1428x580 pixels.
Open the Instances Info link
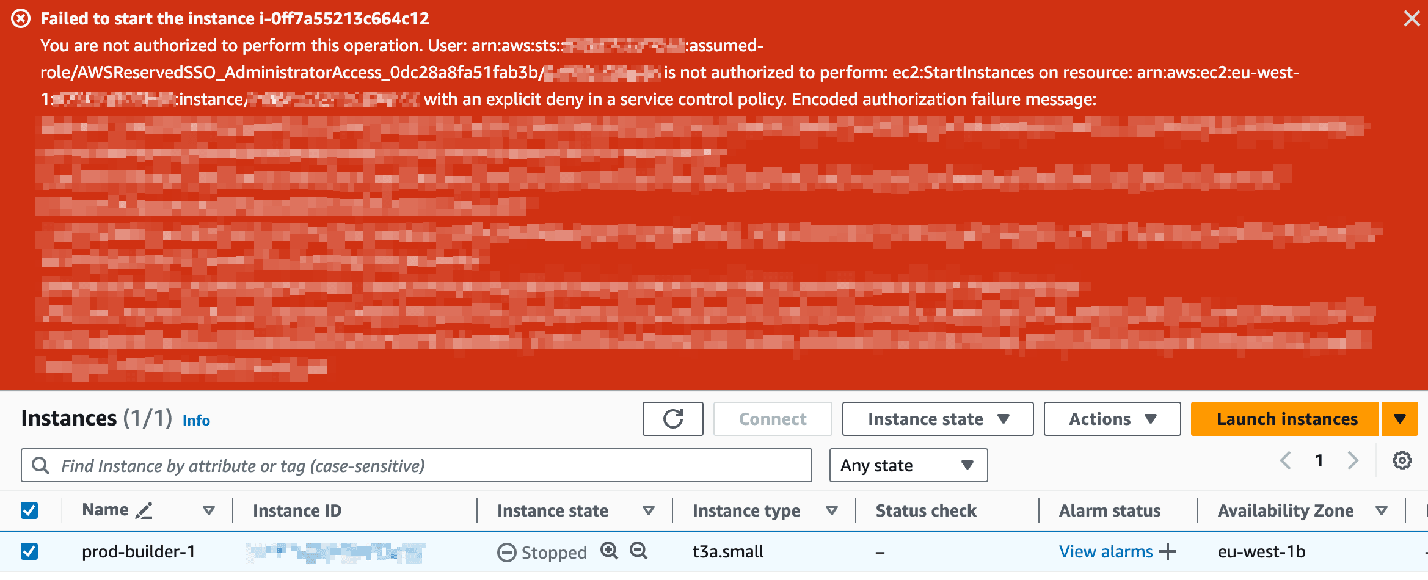coord(196,420)
